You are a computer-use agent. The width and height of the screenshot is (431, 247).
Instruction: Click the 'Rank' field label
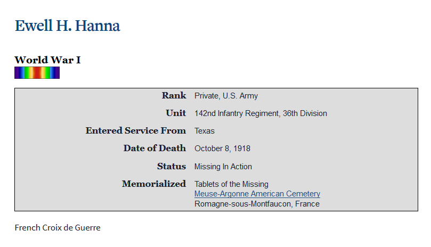point(174,96)
